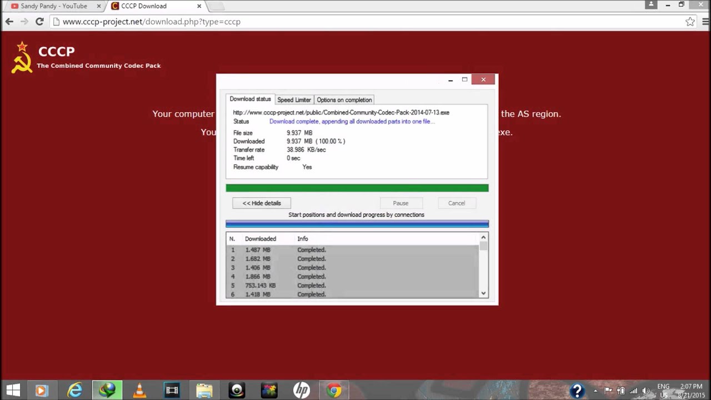Click the CCCP hammer and sickle logo

point(22,57)
